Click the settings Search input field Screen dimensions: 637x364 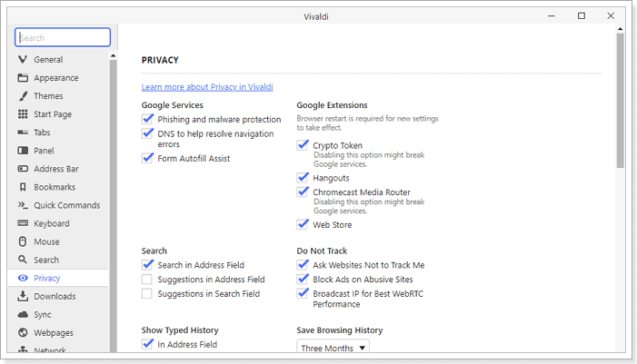63,38
